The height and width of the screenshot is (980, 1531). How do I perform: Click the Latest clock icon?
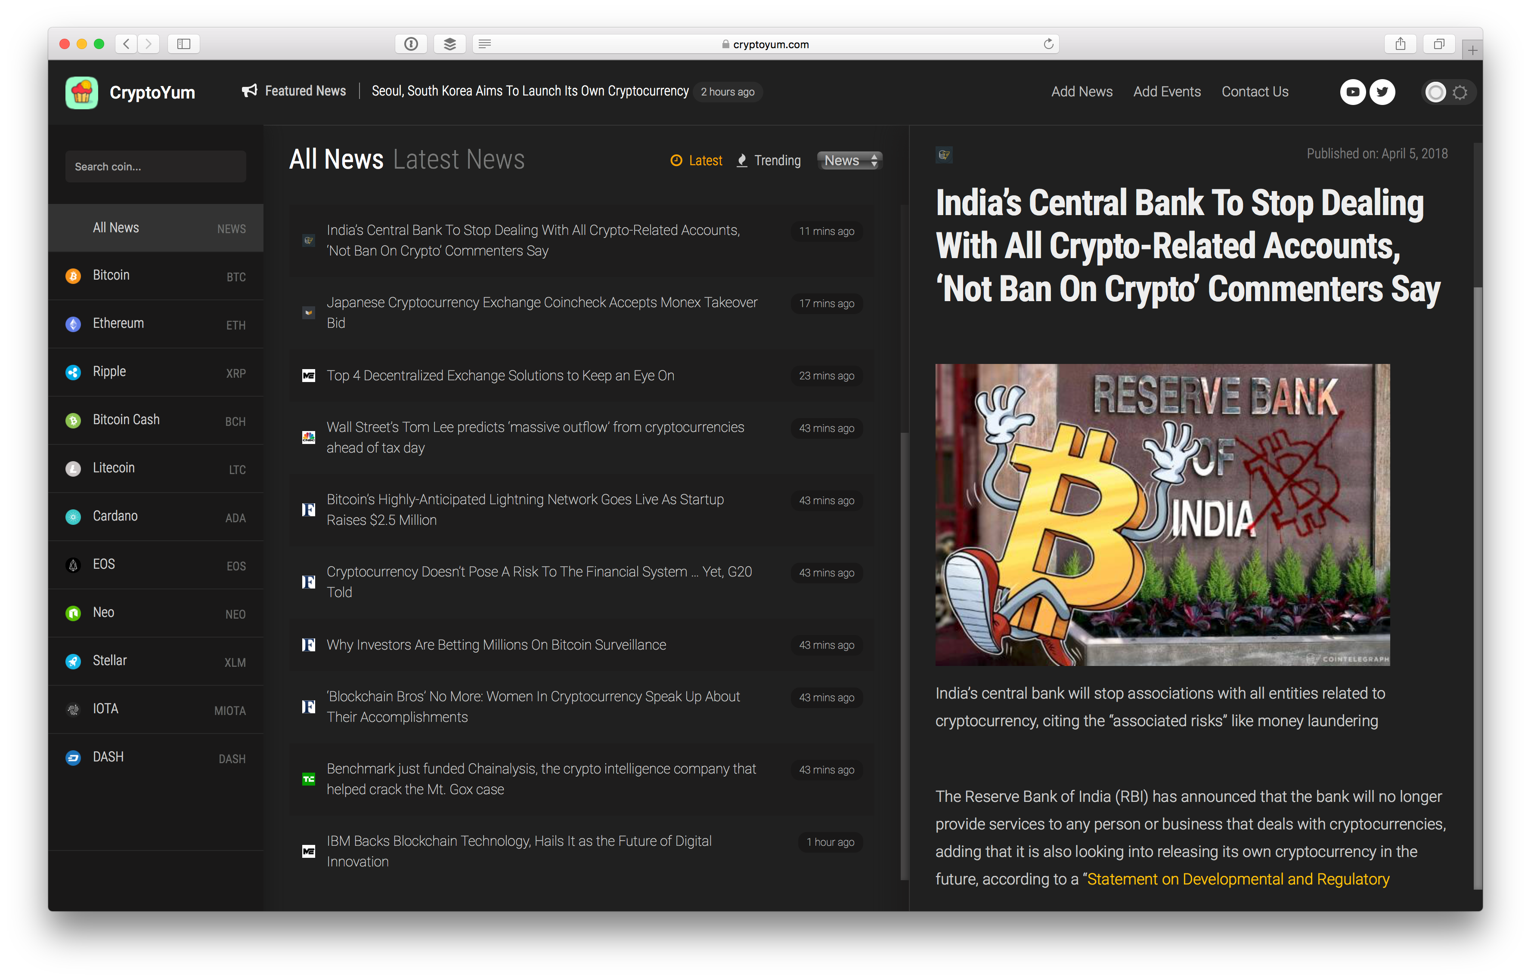pos(676,160)
